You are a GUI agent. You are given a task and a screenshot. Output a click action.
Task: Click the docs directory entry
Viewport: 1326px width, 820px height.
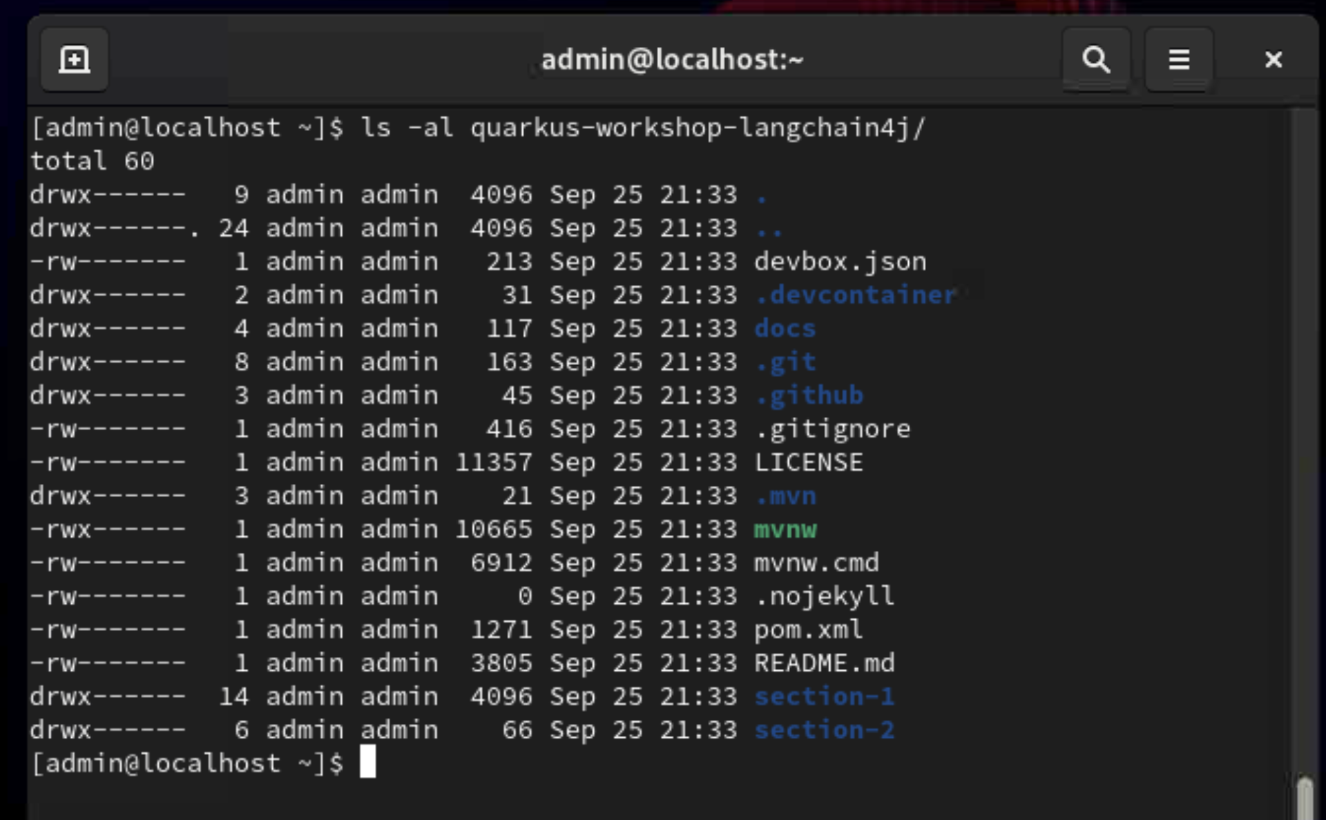[784, 329]
